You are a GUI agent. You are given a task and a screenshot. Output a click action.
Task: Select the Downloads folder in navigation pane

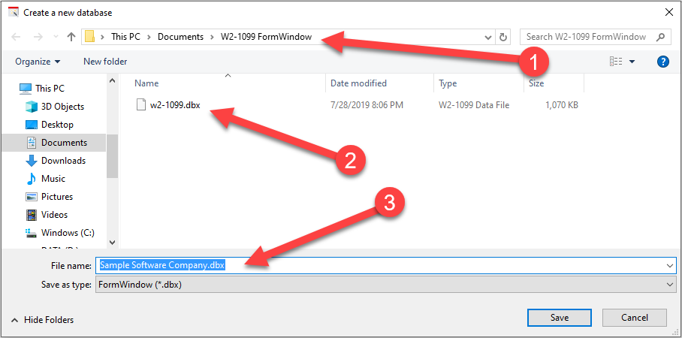point(63,161)
